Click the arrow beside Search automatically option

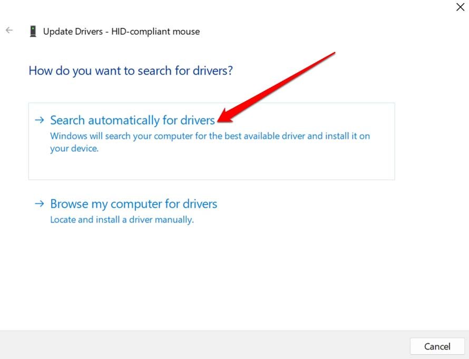click(40, 119)
